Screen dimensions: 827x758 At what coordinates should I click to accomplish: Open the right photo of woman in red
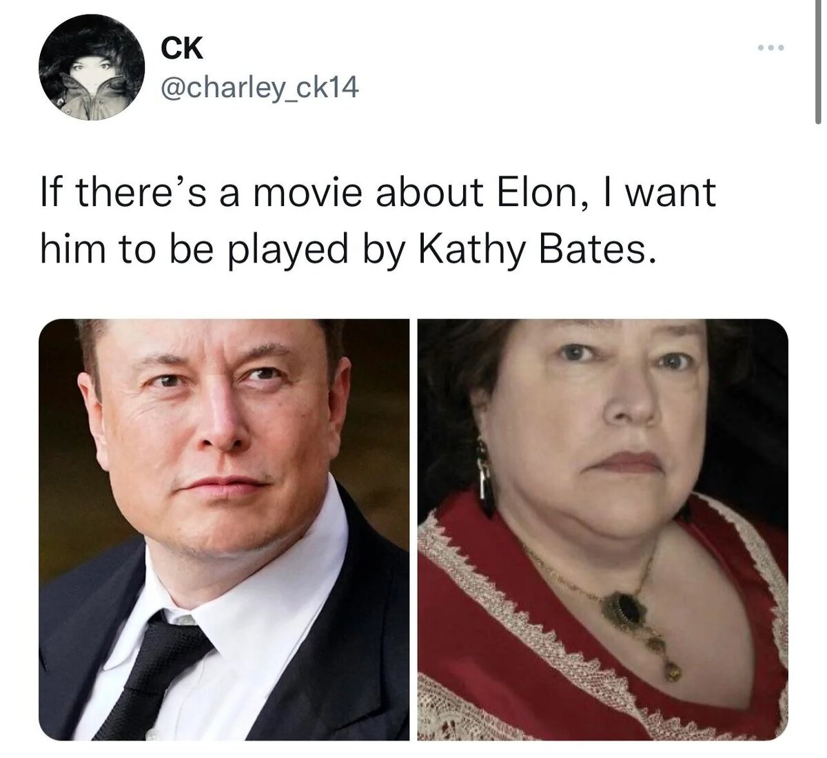602,529
